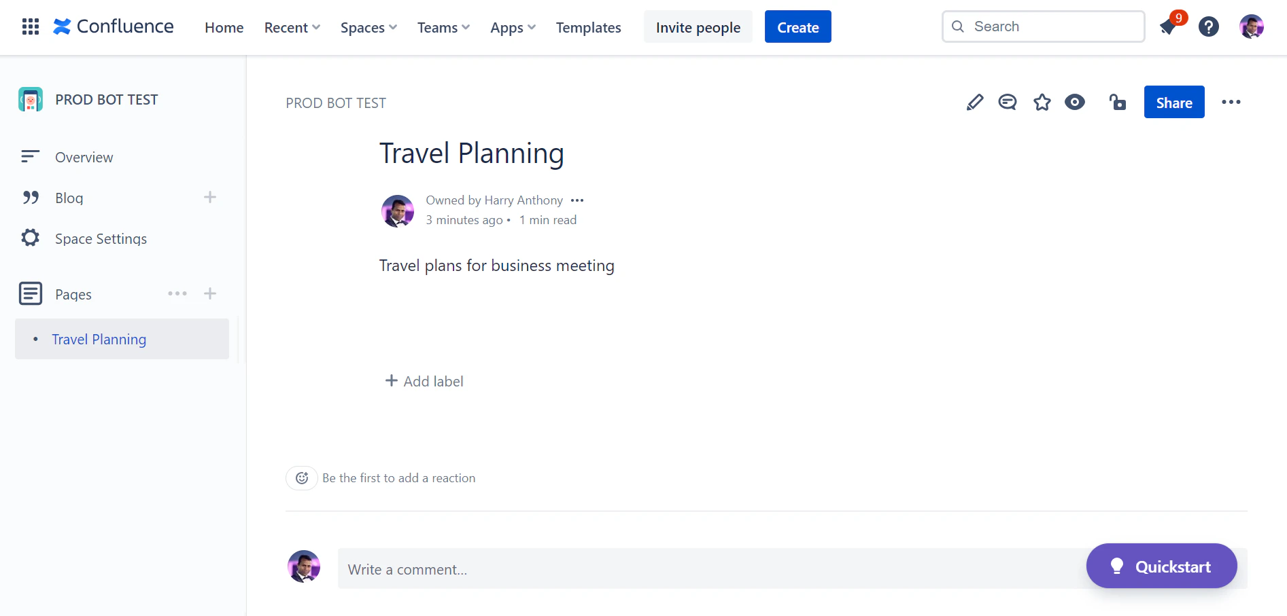Screen dimensions: 1287x616
Task: Expand the Apps dropdown
Action: click(x=512, y=28)
